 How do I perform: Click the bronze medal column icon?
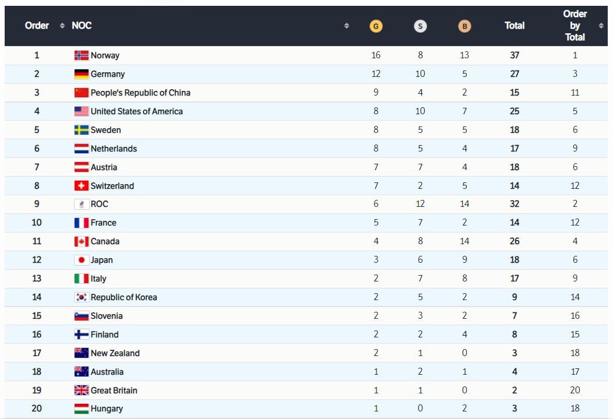pos(464,26)
